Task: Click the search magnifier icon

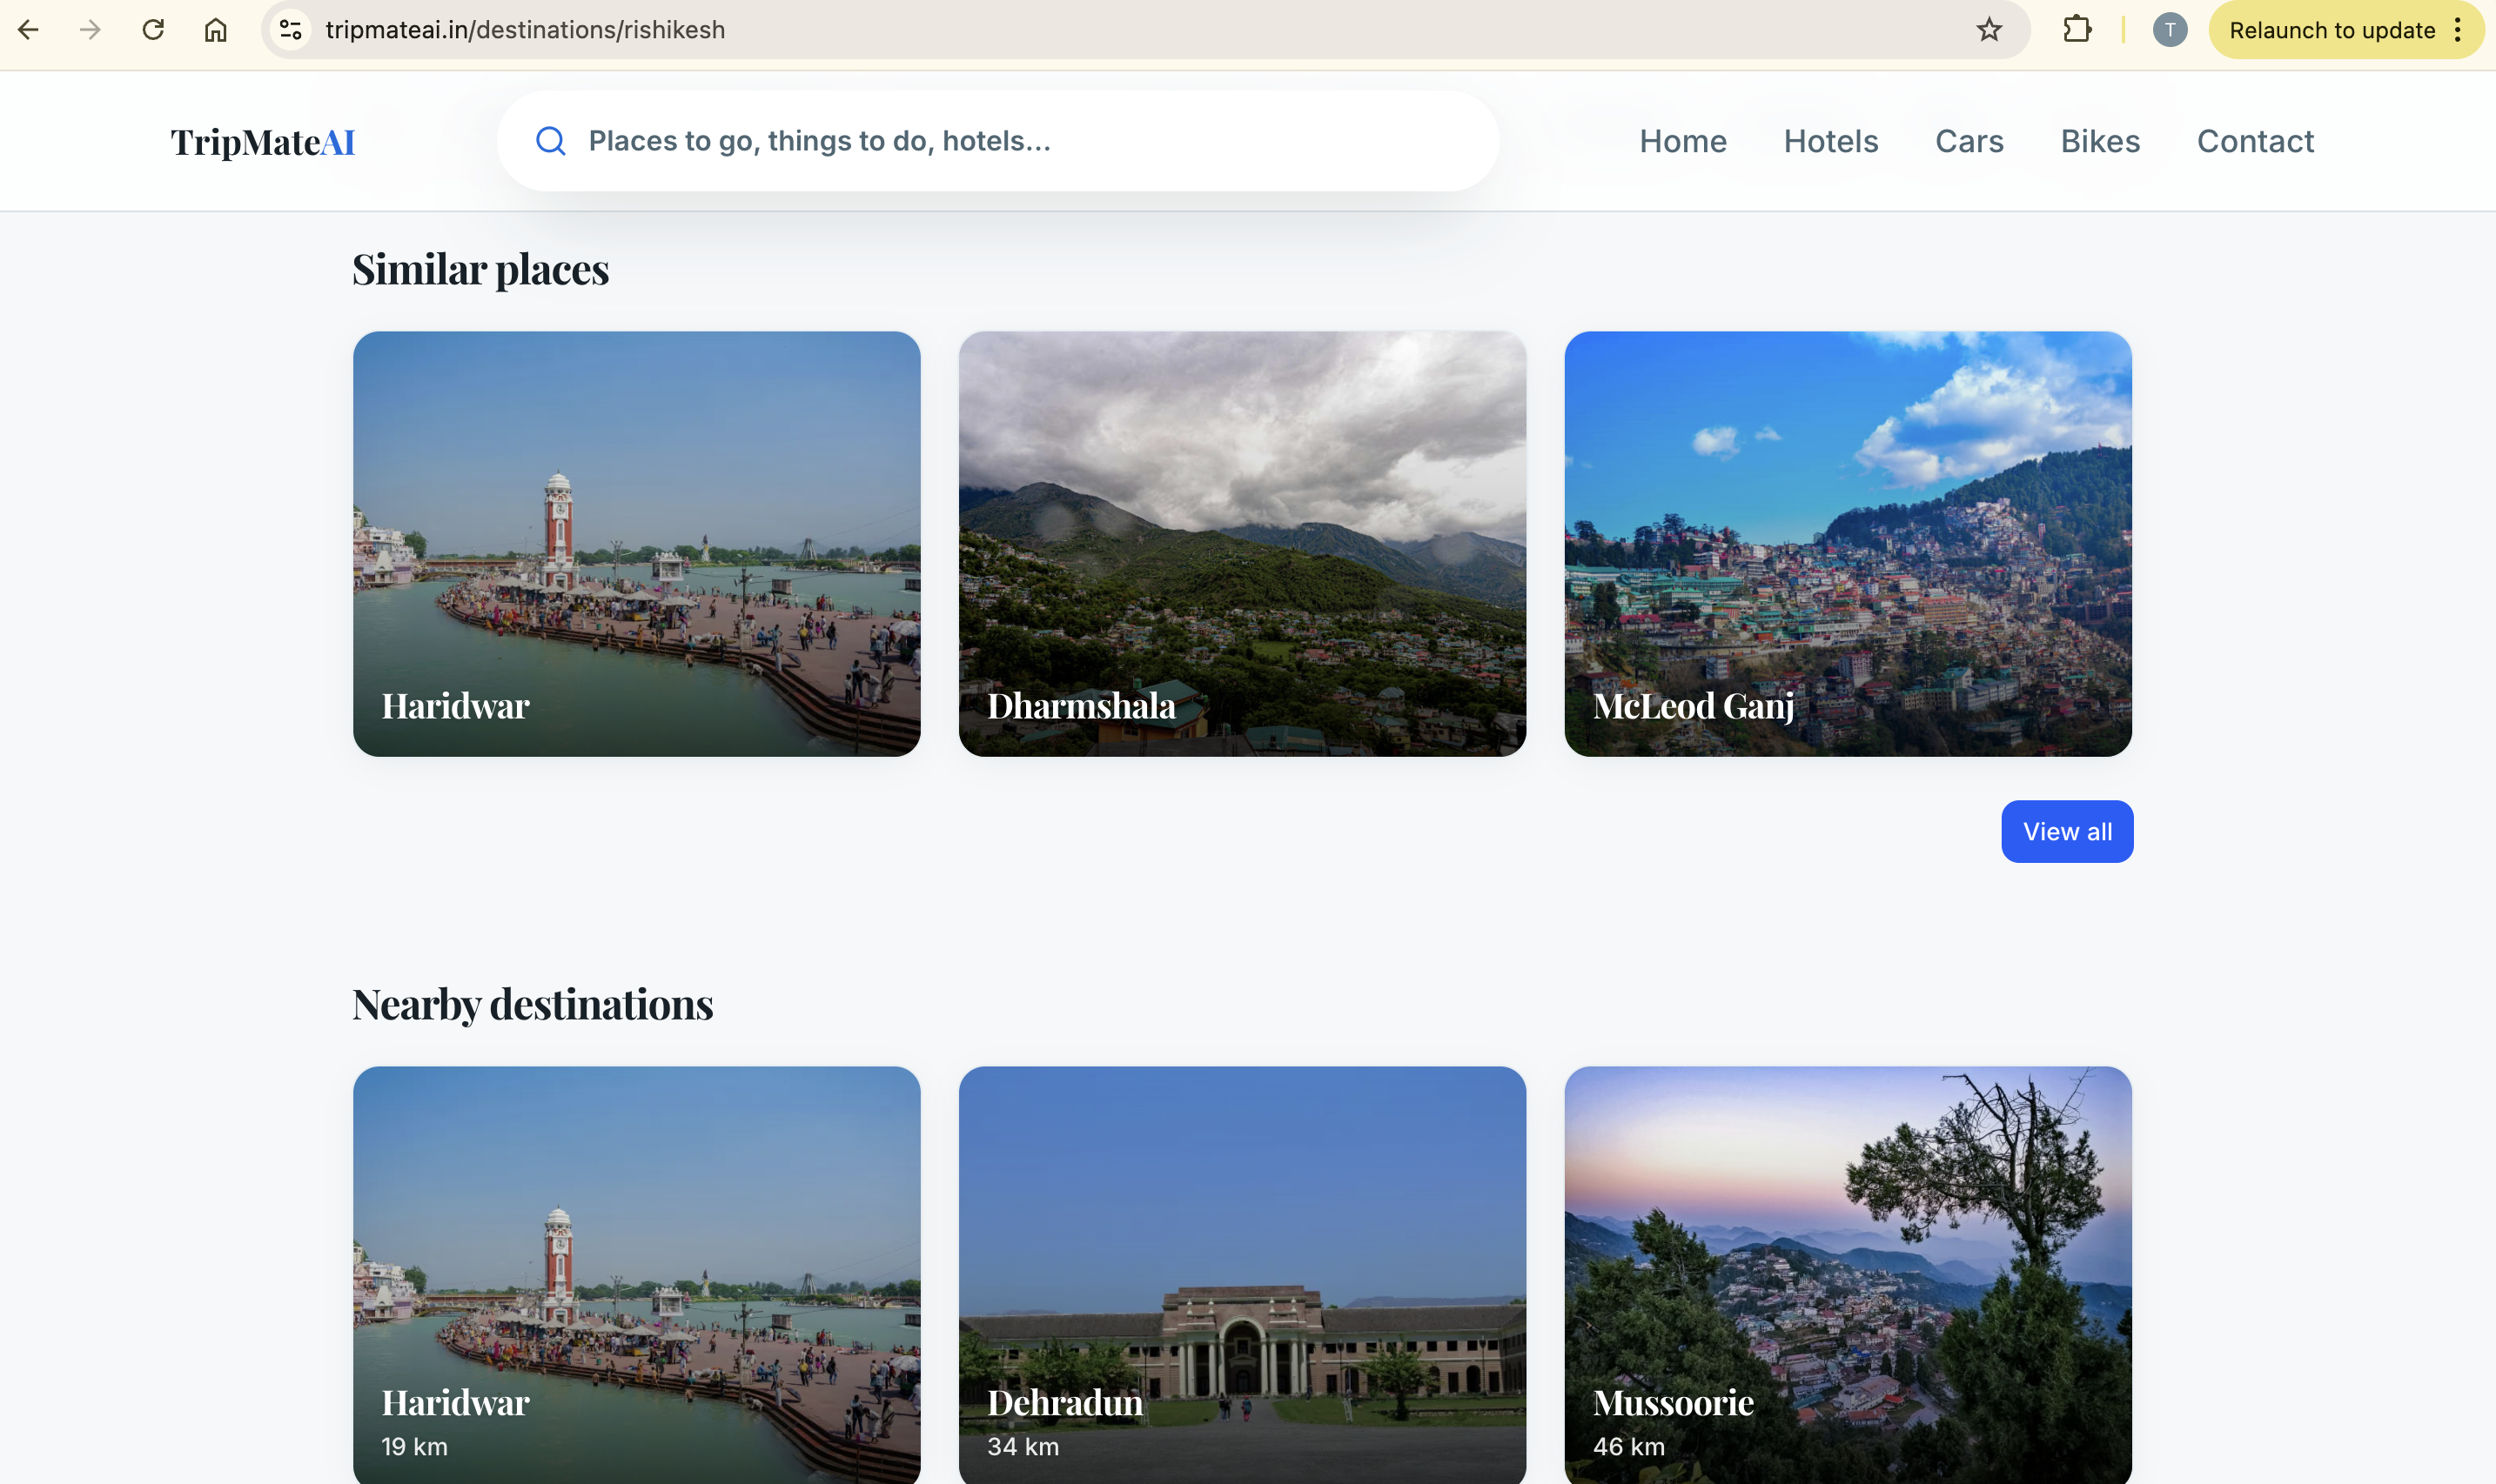Action: 550,140
